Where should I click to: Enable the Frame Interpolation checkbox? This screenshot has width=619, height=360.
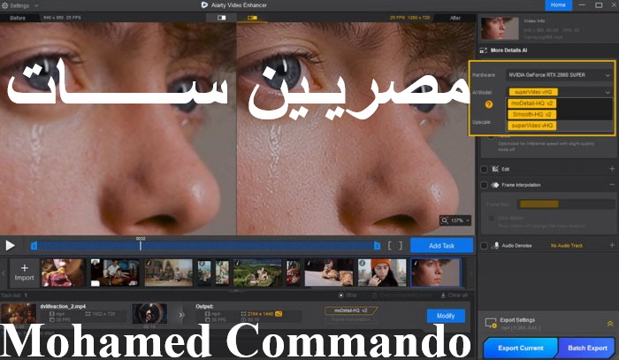coord(484,185)
